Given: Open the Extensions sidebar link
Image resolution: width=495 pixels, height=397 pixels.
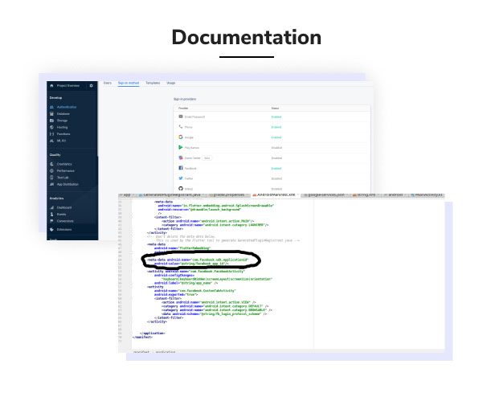Looking at the screenshot, I should [x=64, y=229].
